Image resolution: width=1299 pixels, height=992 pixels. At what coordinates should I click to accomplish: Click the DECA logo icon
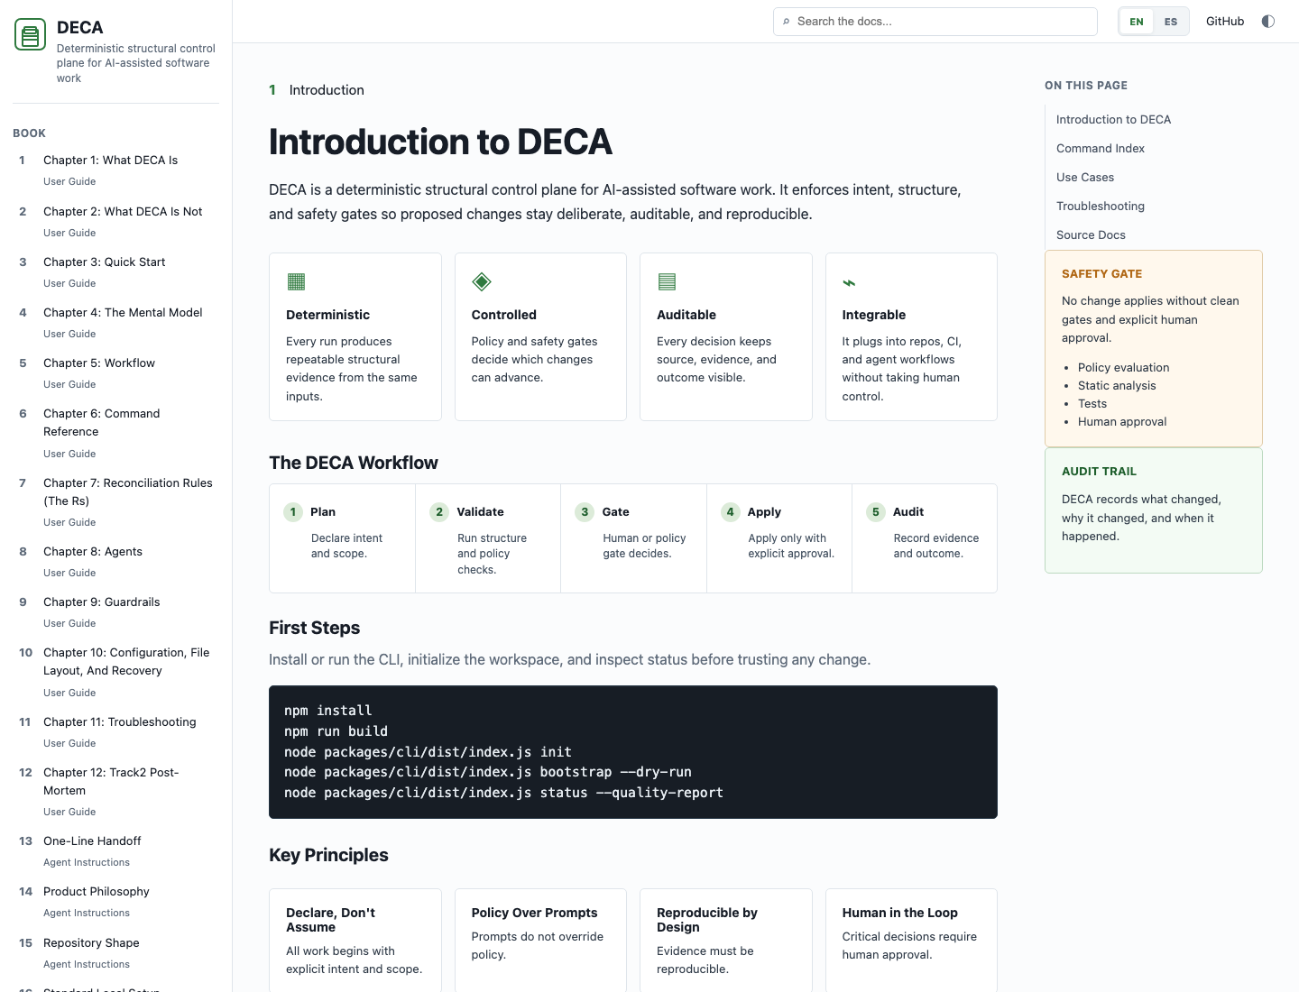(31, 35)
